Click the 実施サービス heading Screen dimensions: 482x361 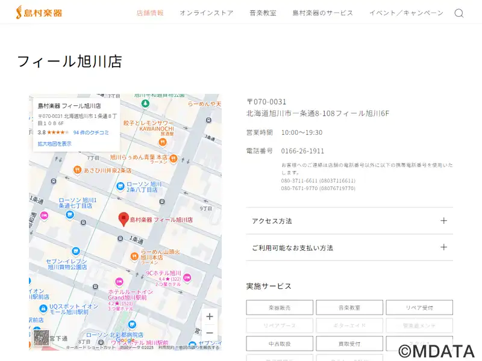(269, 286)
